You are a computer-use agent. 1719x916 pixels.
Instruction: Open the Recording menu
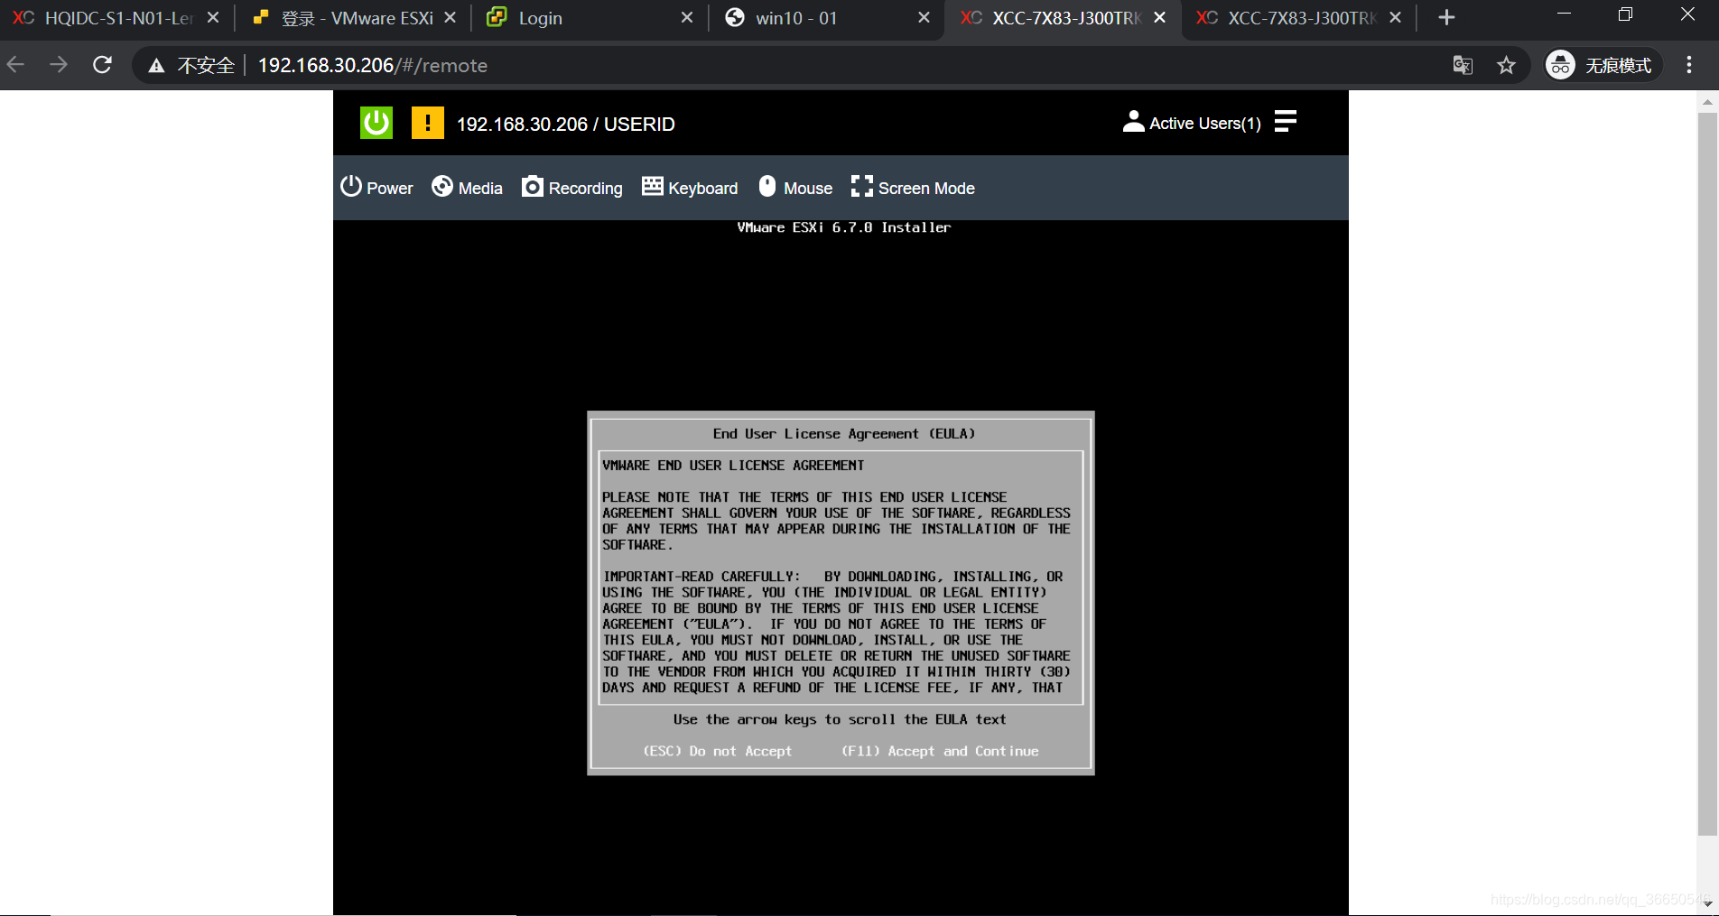[572, 188]
